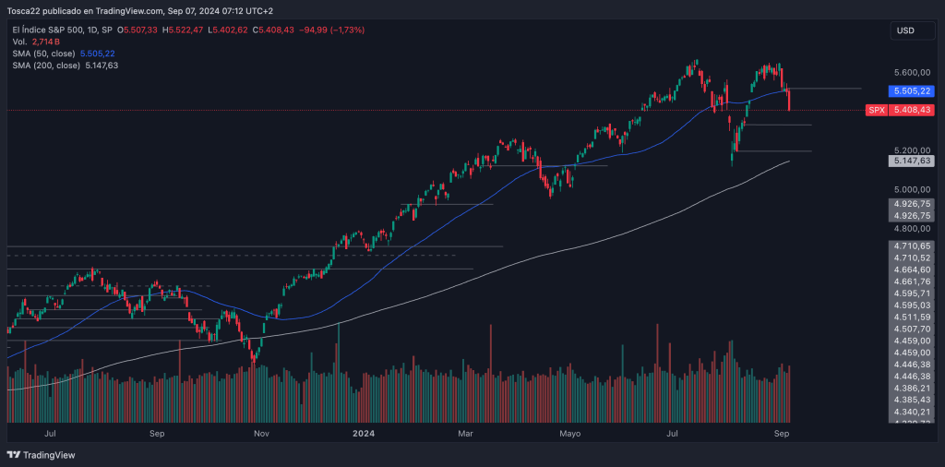Image resolution: width=945 pixels, height=467 pixels.
Task: Click the closing price value 5.408,43 in legend
Action: 277,30
